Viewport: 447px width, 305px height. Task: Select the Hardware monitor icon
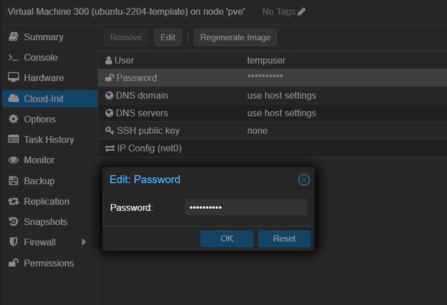click(x=14, y=78)
